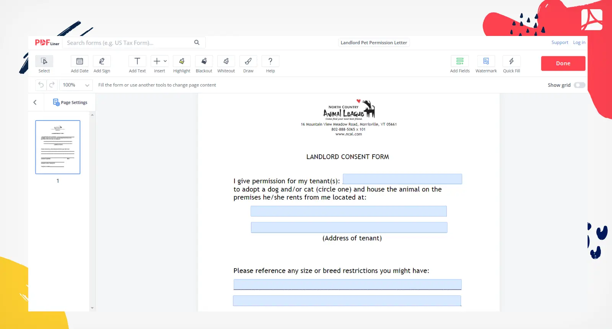Select page 1 thumbnail
This screenshot has height=329, width=612.
[x=58, y=147]
